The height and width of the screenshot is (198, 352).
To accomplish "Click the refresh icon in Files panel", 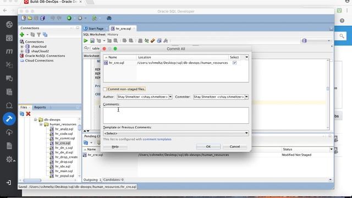I will point(22,114).
